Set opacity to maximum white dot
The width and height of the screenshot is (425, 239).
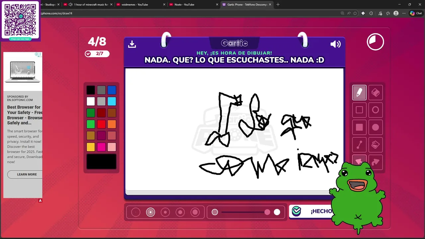point(277,212)
